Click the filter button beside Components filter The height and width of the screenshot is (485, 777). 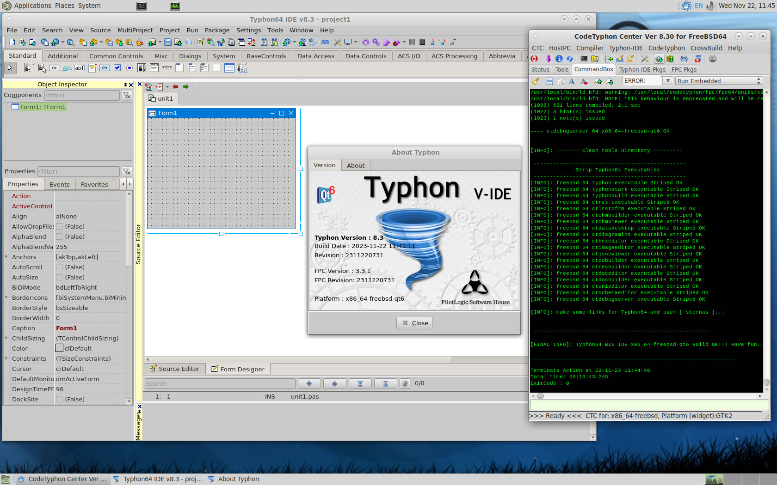click(x=127, y=95)
